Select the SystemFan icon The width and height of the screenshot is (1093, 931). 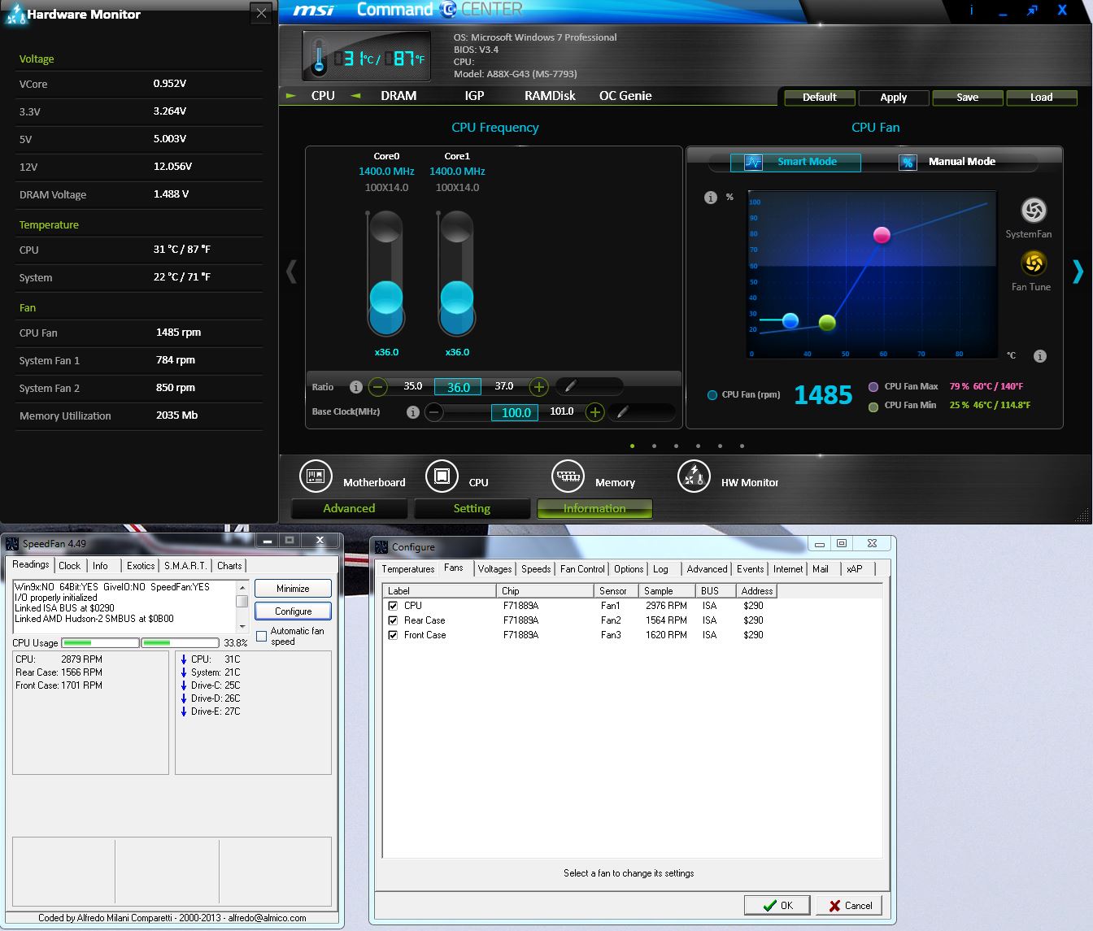pos(1033,211)
